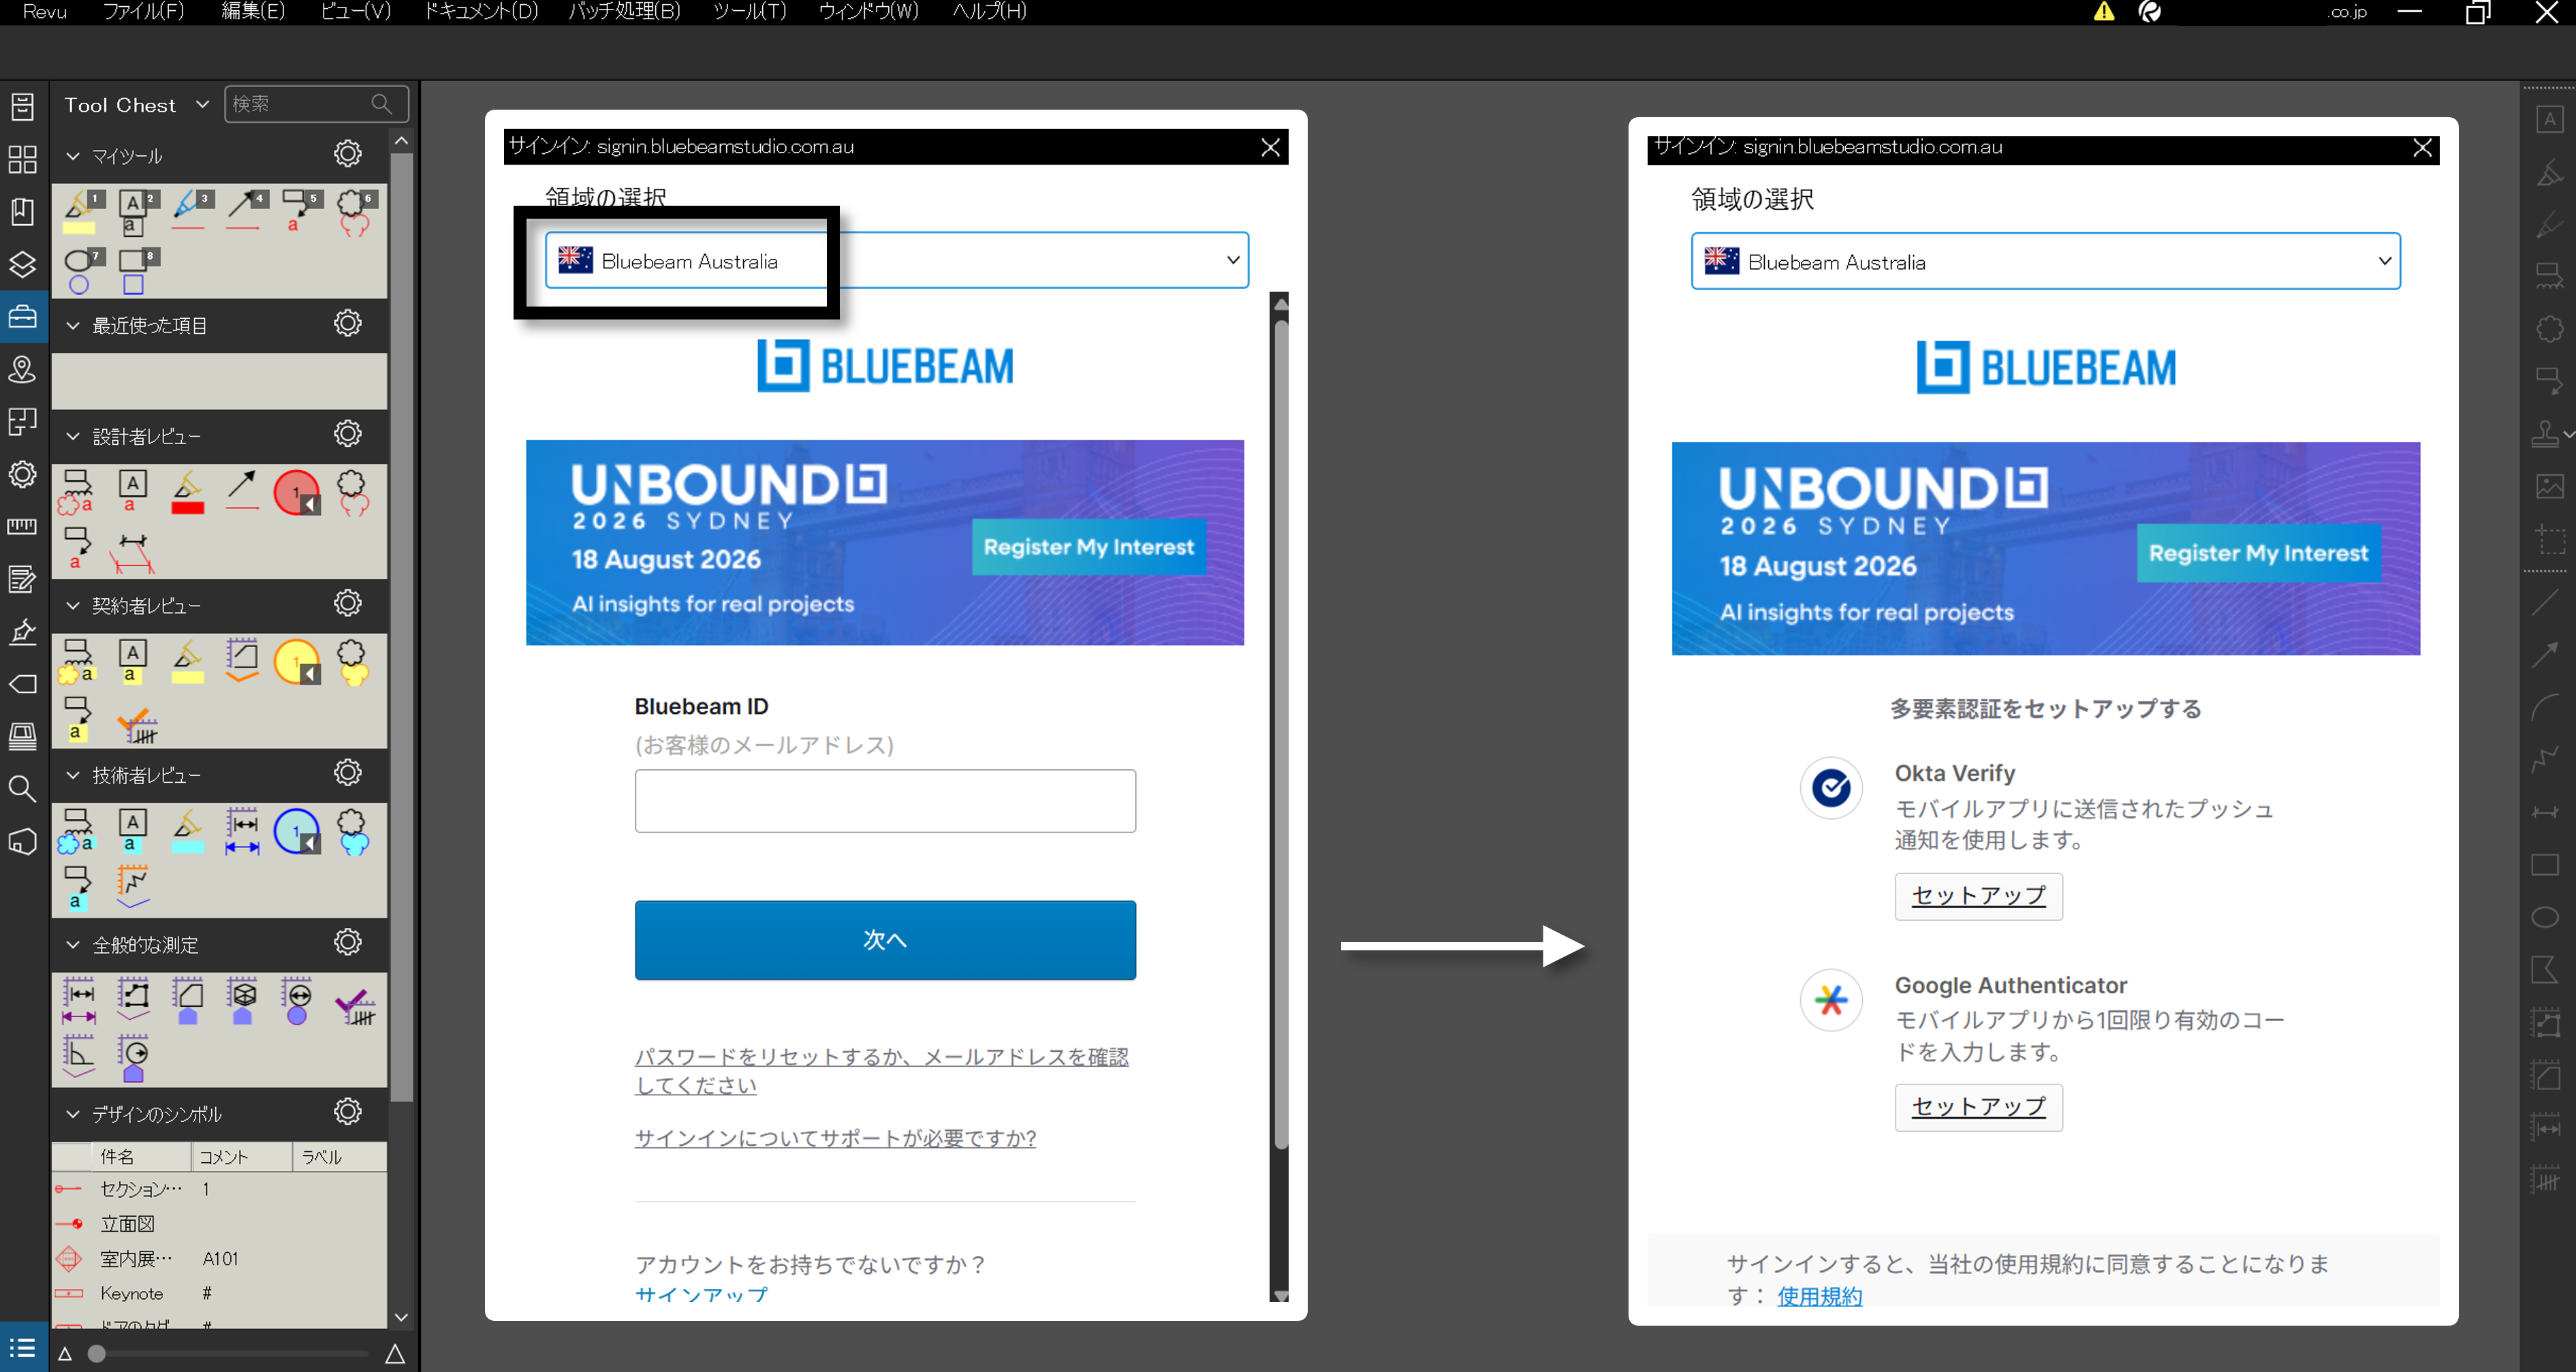This screenshot has width=2576, height=1372.
Task: Open the ウィンドウ(W) menu
Action: tap(868, 12)
